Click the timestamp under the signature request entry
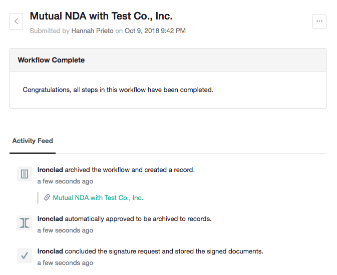This screenshot has width=337, height=275. pyautogui.click(x=65, y=263)
